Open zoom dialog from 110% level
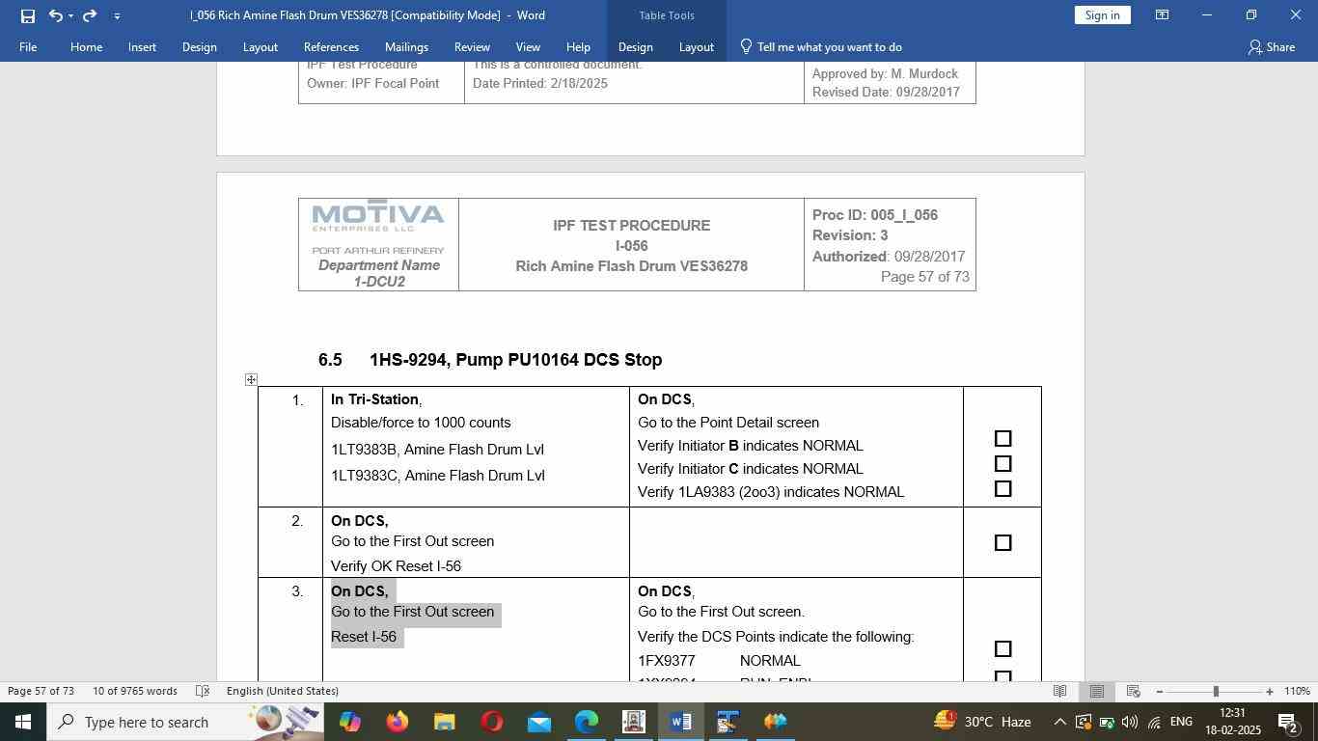 [x=1298, y=691]
